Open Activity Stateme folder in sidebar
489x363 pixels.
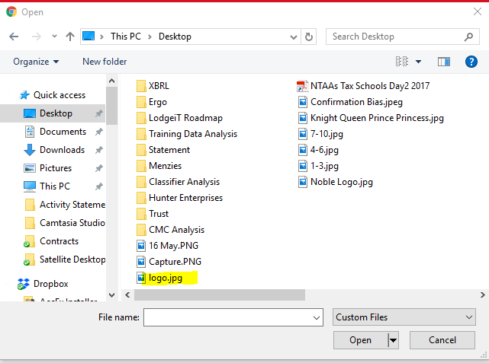[x=65, y=205]
